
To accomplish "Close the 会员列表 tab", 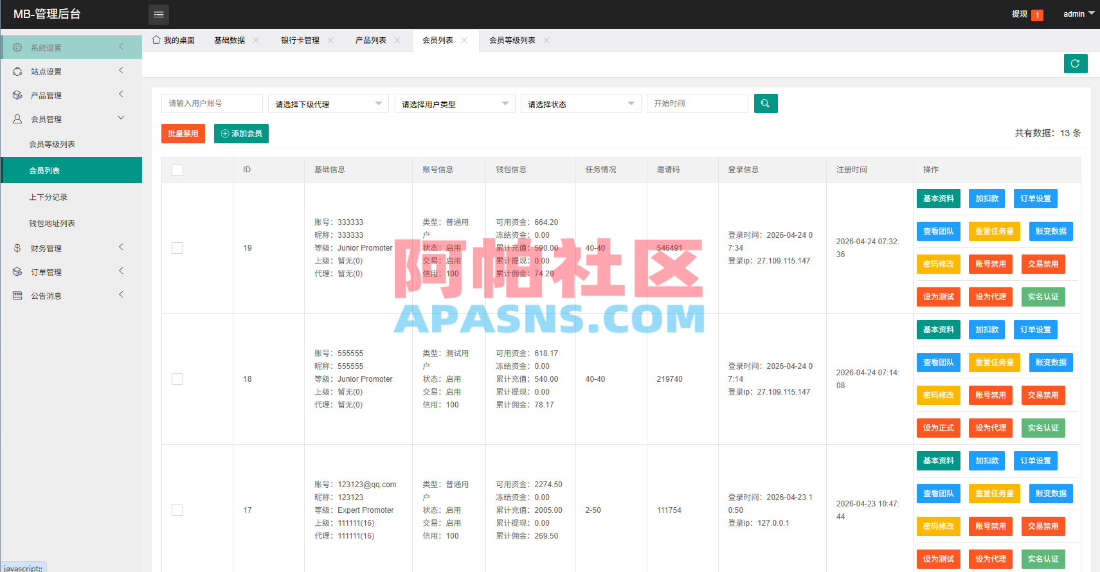I will [464, 40].
